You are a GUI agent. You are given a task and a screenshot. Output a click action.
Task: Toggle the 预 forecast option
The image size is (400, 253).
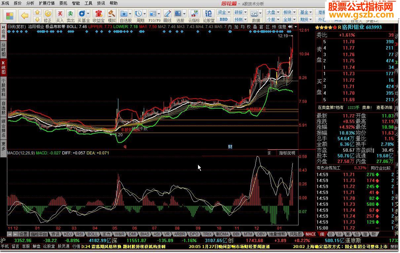coord(274,27)
